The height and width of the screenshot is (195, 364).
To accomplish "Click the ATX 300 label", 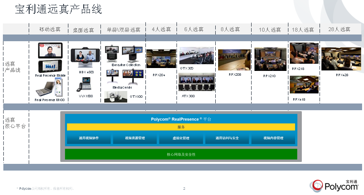I will [x=188, y=96].
